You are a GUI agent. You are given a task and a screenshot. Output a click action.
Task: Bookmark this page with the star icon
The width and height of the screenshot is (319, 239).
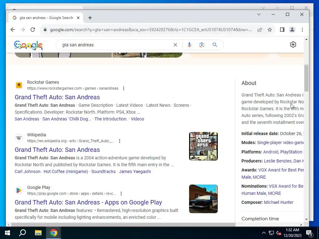[270, 30]
